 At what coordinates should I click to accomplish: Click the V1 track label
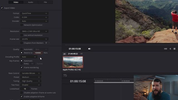[x=81, y=54]
